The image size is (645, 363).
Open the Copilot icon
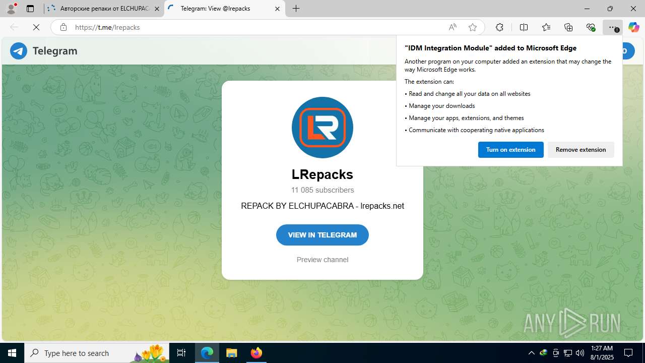click(x=633, y=27)
